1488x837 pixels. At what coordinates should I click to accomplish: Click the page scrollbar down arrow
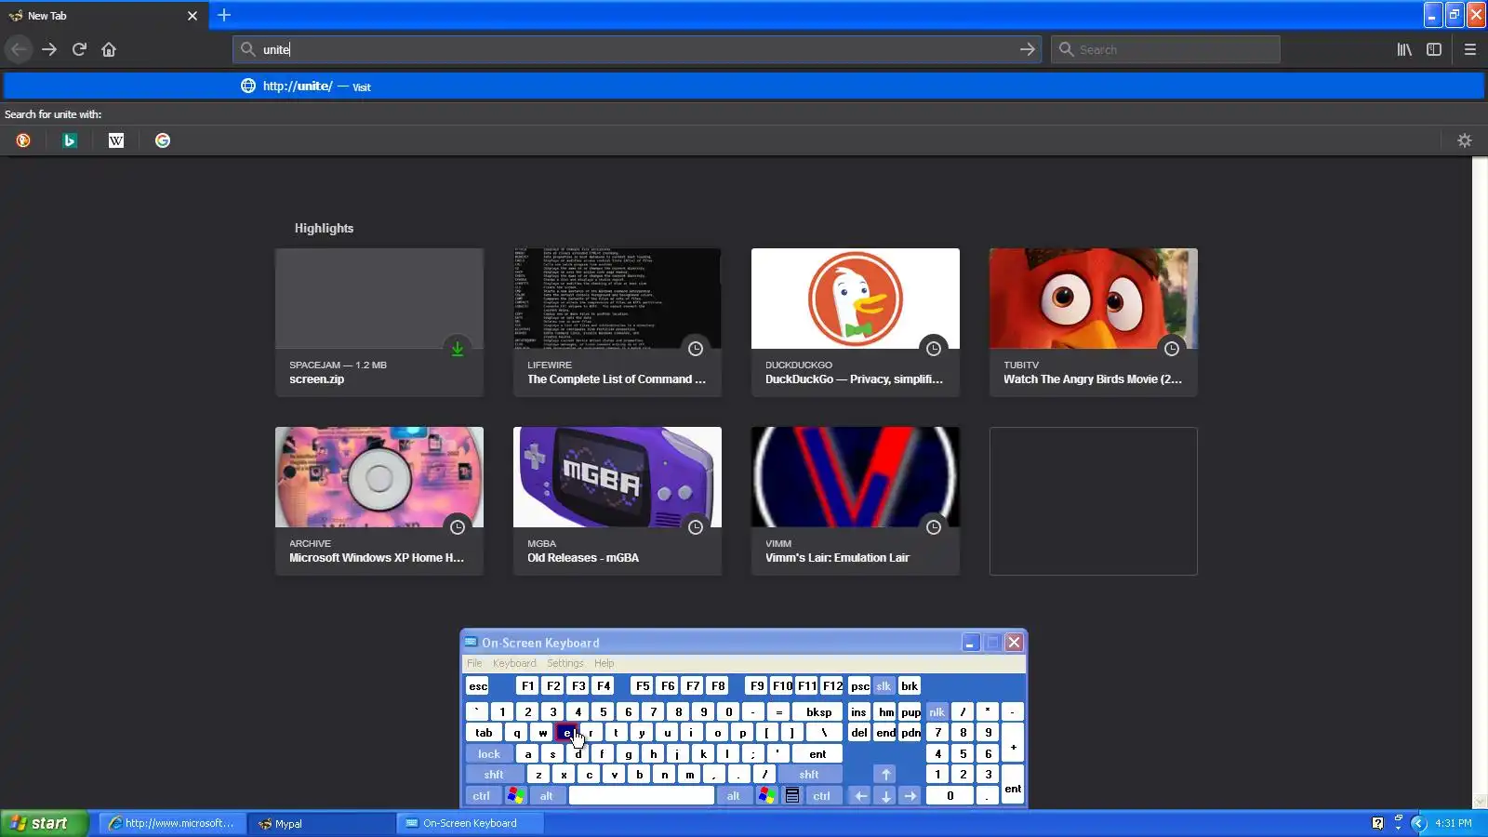(1480, 802)
